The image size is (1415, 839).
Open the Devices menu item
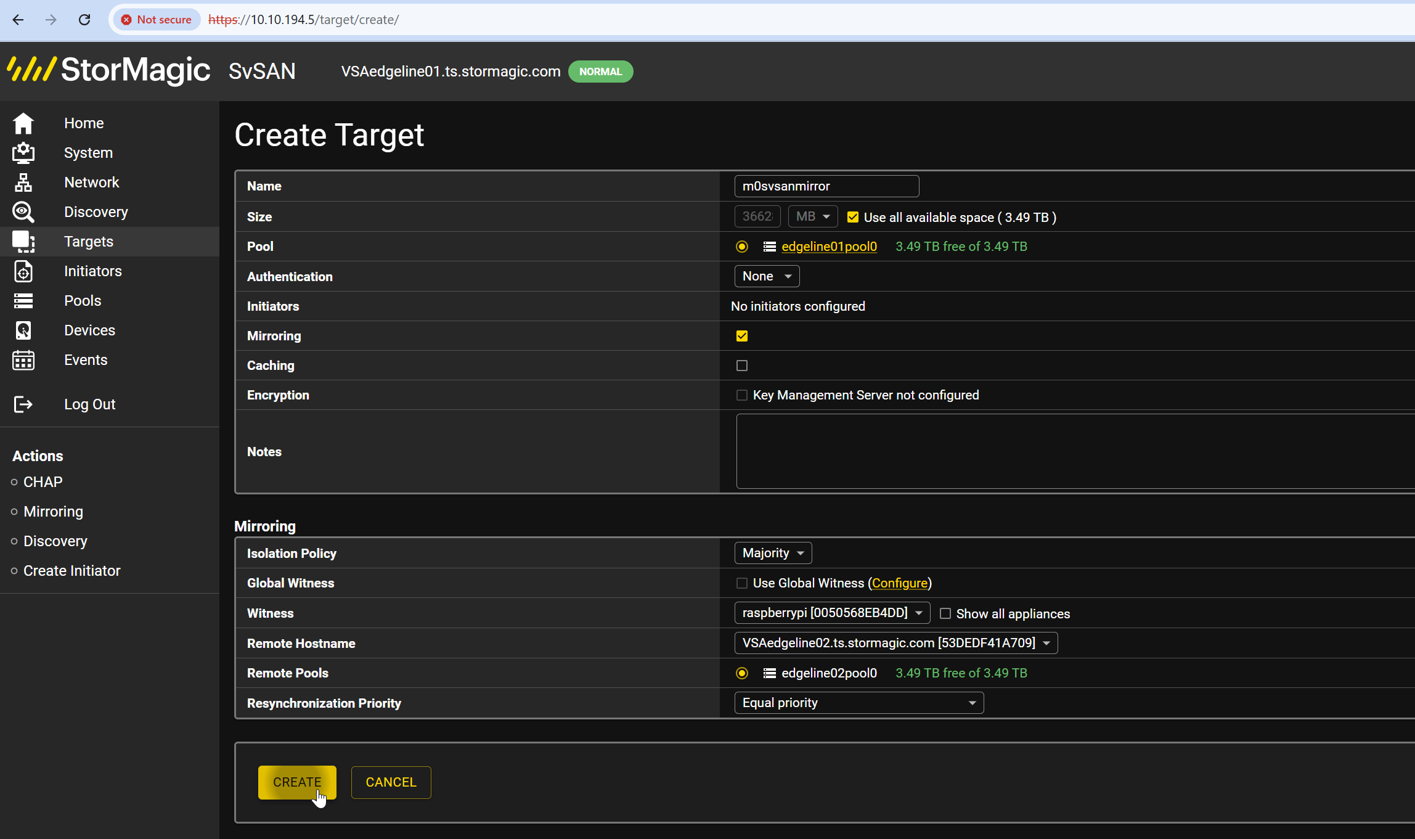90,330
